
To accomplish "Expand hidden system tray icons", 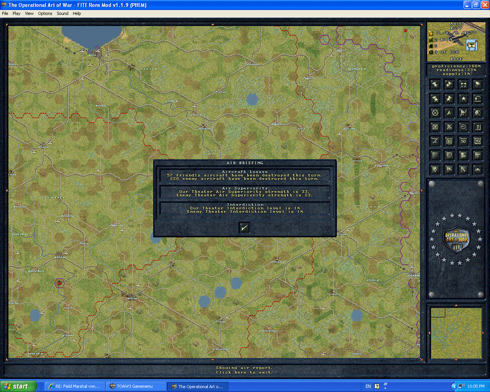I will click(x=454, y=386).
